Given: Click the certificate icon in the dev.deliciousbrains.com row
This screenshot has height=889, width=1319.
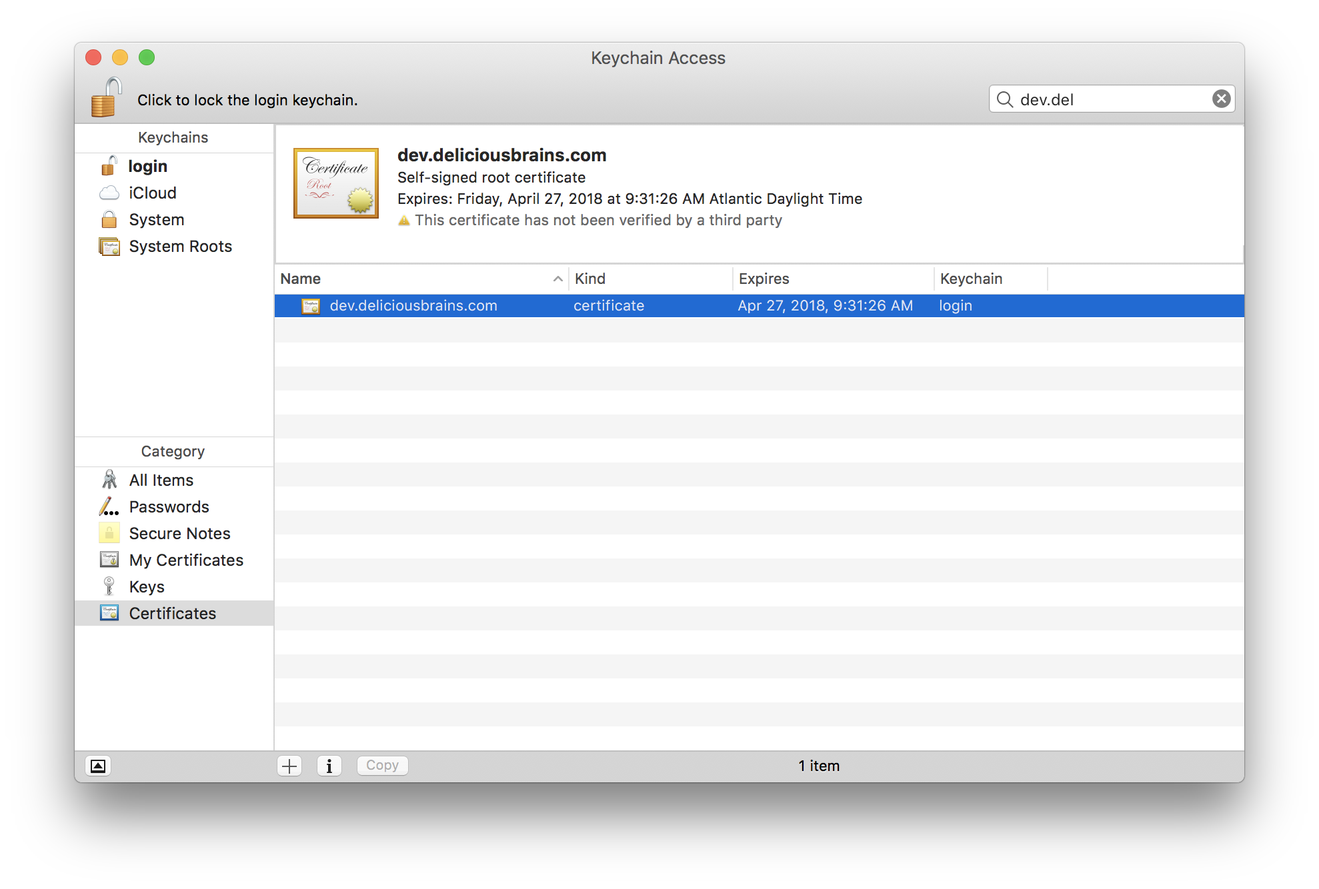Looking at the screenshot, I should pos(311,306).
